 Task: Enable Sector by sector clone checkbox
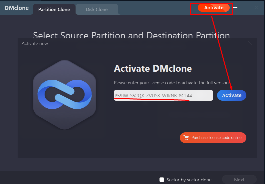pyautogui.click(x=162, y=180)
